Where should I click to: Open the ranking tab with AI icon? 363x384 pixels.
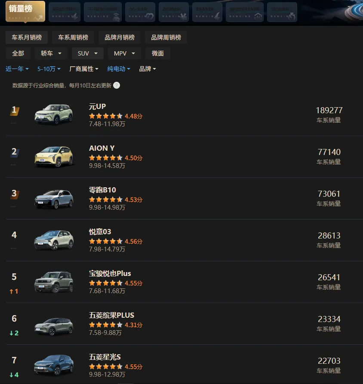click(x=245, y=12)
